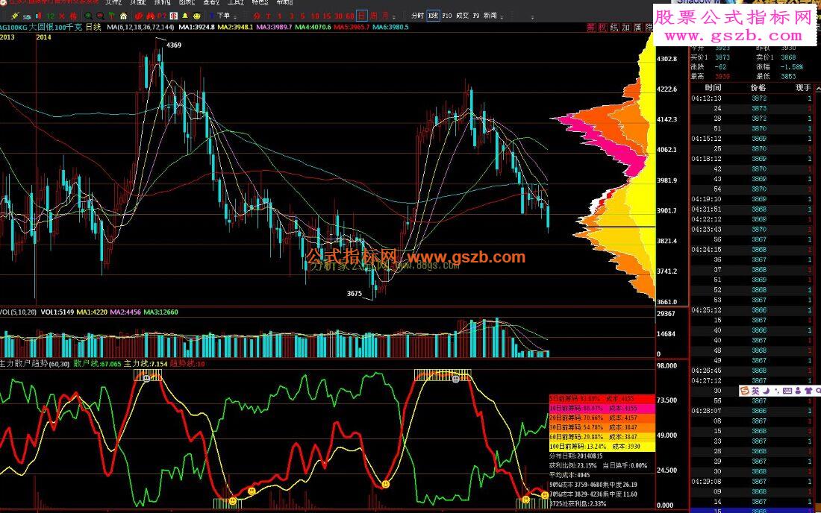Click the '加' button above chart
The image size is (821, 513).
(625, 27)
